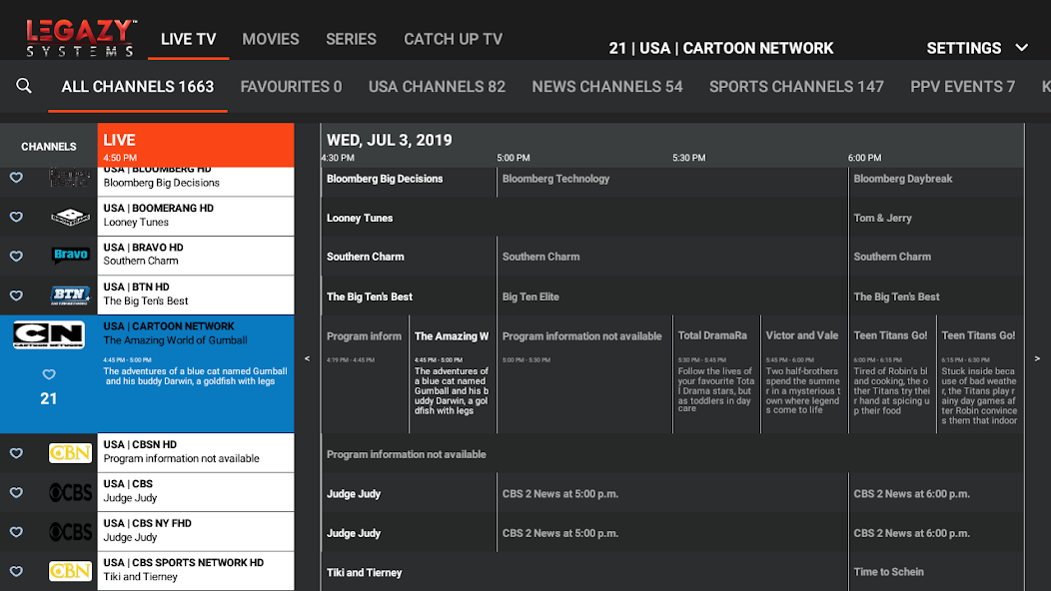Open the Catch Up TV section
Image resolution: width=1051 pixels, height=591 pixels.
click(x=453, y=39)
